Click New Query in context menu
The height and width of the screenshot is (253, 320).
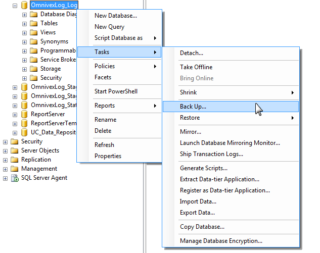109,27
